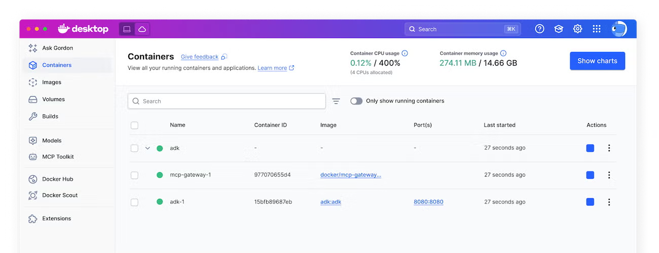Viewport: 659px width, 253px height.
Task: Stop the adk compose stack
Action: (590, 148)
